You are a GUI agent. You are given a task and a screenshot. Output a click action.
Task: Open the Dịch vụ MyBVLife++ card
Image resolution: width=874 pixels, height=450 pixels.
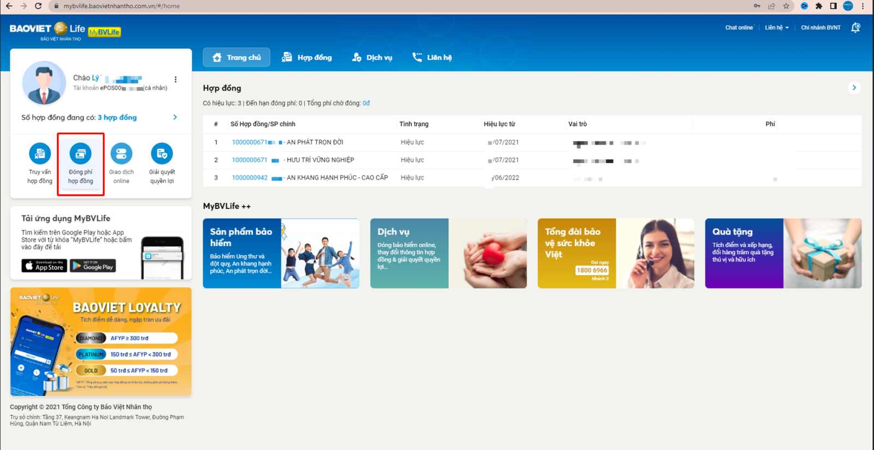point(448,253)
